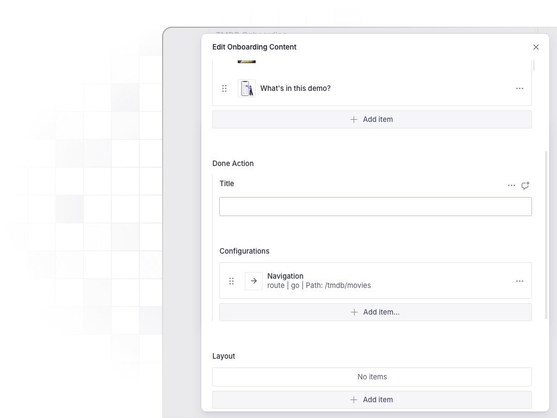The height and width of the screenshot is (418, 557).
Task: Click the drag handle next to the Navigation configuration
Action: (x=232, y=281)
